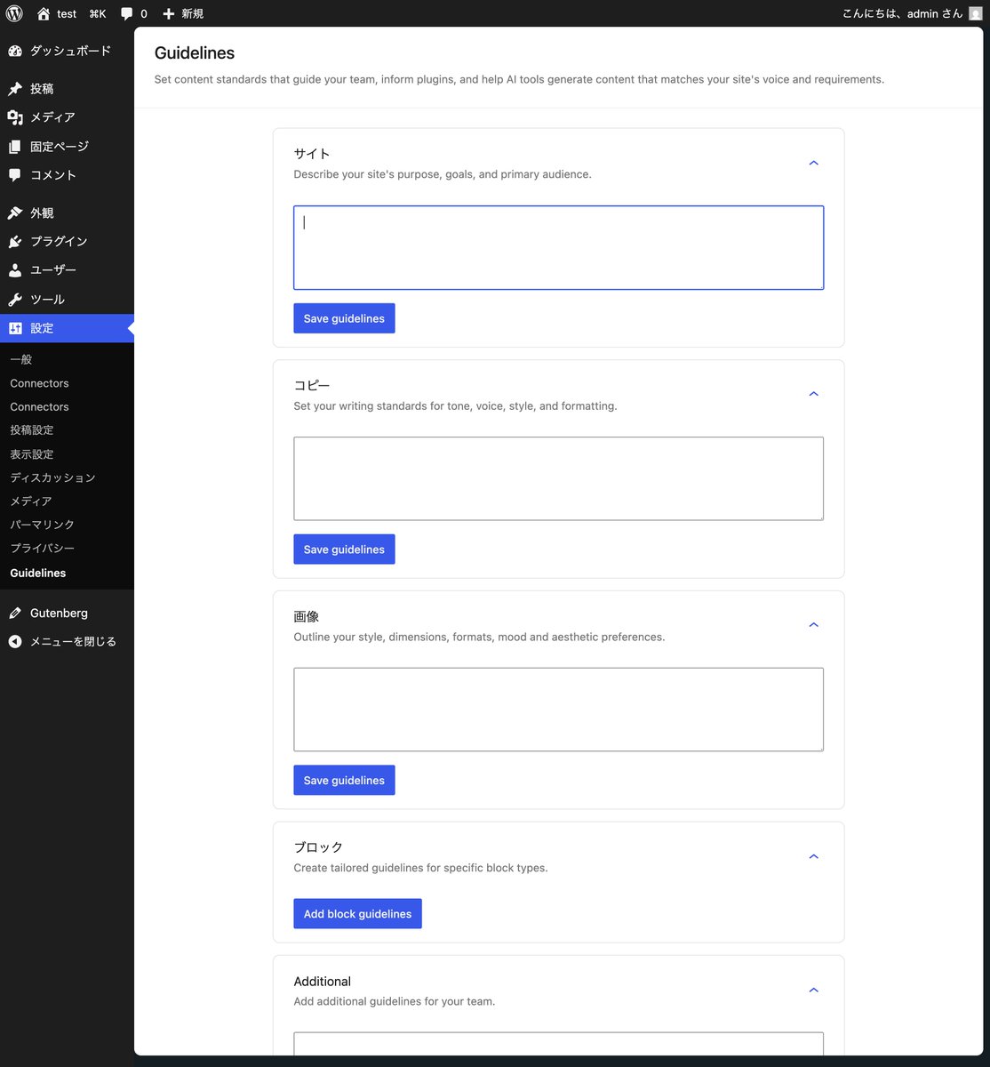Click the ユーザー person icon

point(15,270)
